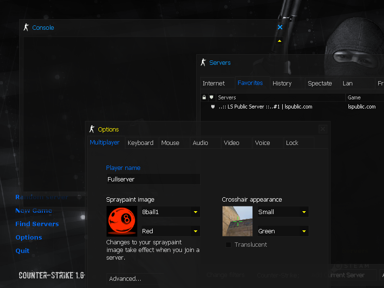Expand the 8ball1 spraypaint image dropdown
Image resolution: width=384 pixels, height=288 pixels.
coord(195,212)
